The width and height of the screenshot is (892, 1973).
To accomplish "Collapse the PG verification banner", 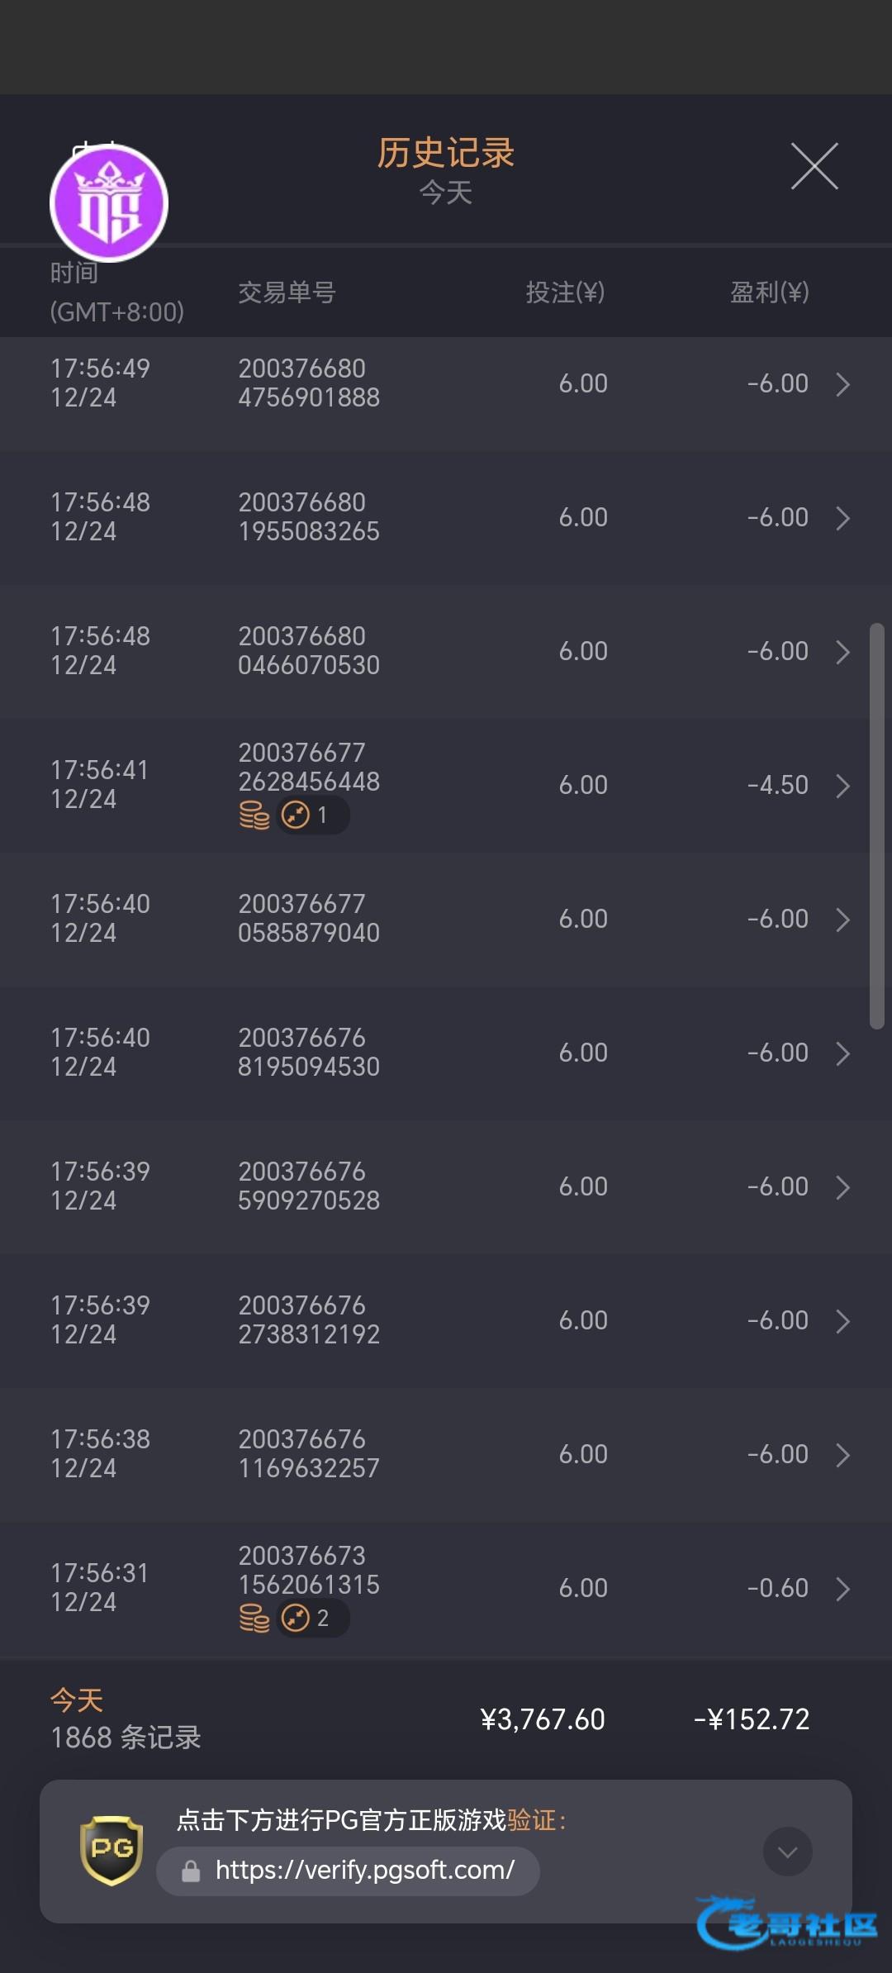I will pos(787,1852).
